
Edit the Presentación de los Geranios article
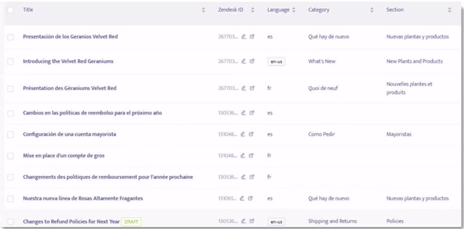243,37
